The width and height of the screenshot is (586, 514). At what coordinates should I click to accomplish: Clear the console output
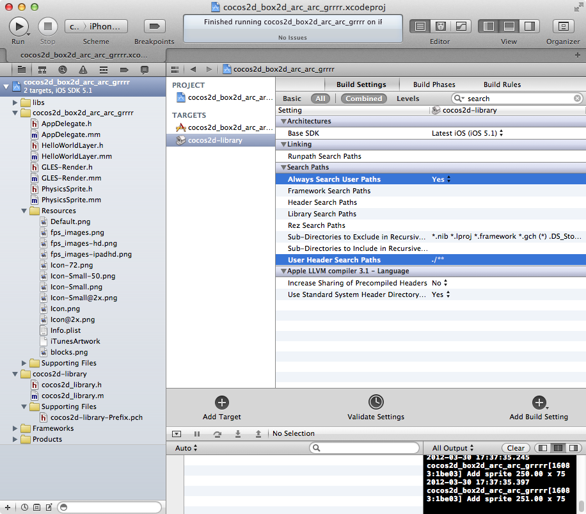point(516,448)
